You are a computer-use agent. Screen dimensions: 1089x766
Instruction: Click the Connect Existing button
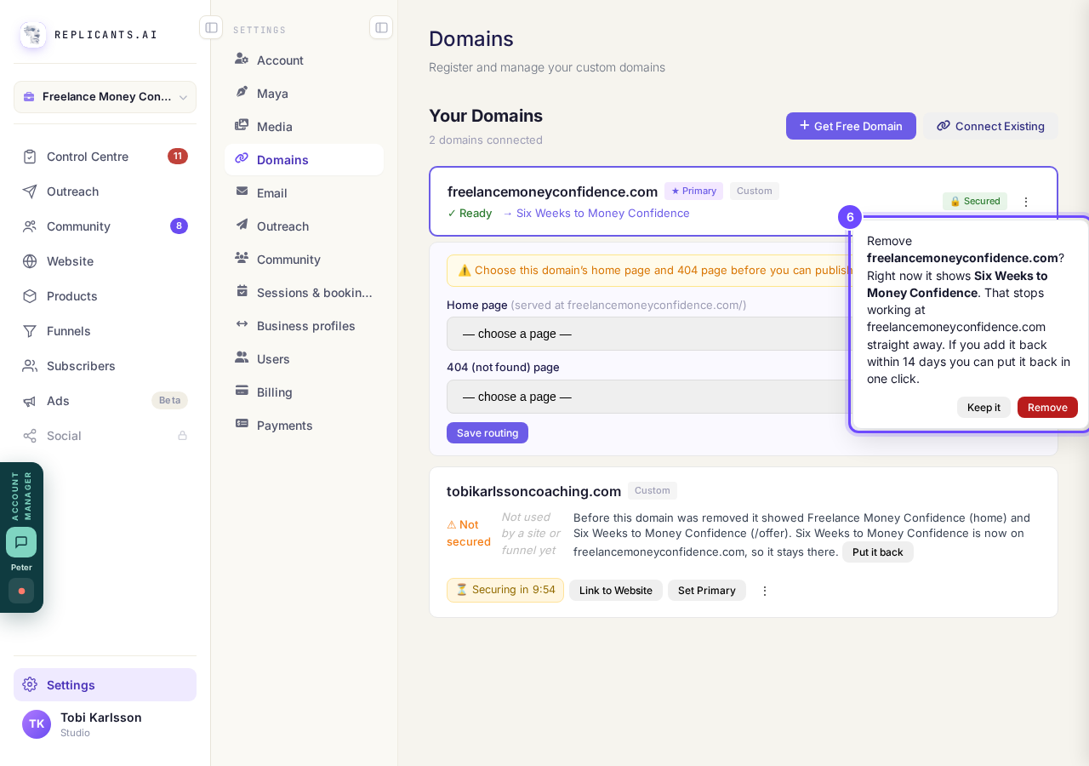(991, 126)
